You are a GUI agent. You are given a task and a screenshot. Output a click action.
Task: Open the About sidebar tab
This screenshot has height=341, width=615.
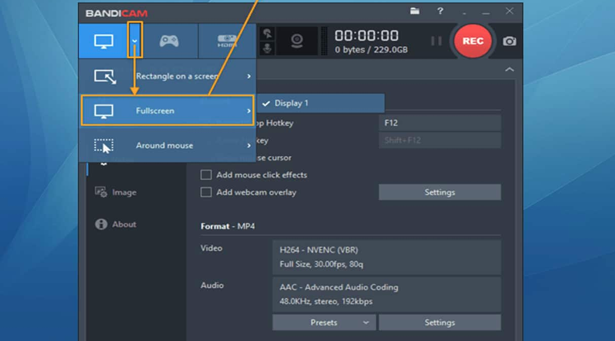pos(115,224)
